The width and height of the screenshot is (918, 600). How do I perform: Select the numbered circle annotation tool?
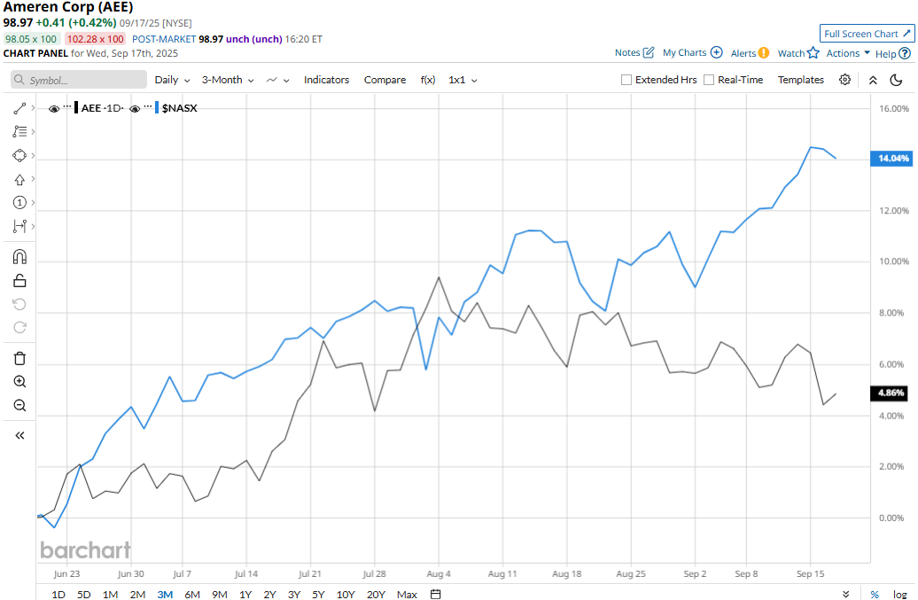tap(19, 203)
